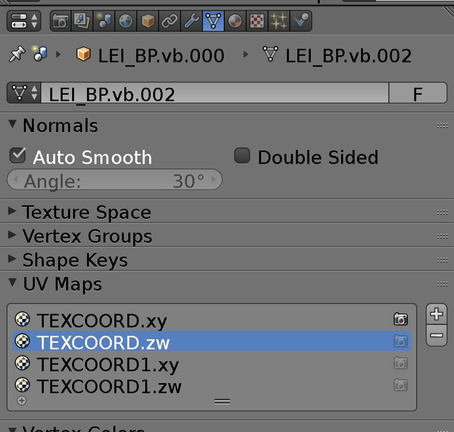
Task: Select LEI_BP.vb.000 object in breadcrumb
Action: point(150,55)
